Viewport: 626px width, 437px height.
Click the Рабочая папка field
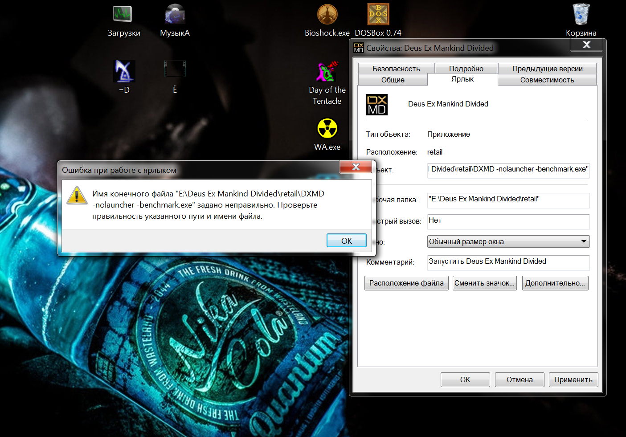[x=508, y=200]
